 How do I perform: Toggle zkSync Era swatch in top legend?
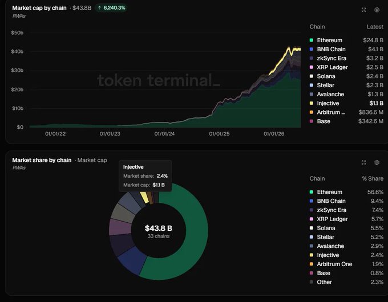point(312,58)
